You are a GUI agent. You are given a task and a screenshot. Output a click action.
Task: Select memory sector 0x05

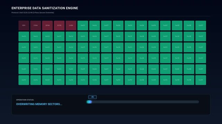point(83,25)
